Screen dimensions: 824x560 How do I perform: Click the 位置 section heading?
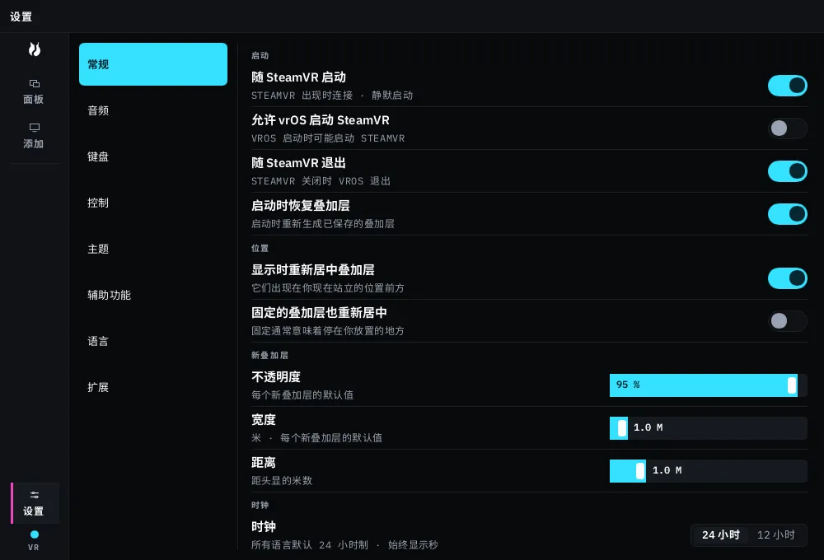pyautogui.click(x=260, y=248)
